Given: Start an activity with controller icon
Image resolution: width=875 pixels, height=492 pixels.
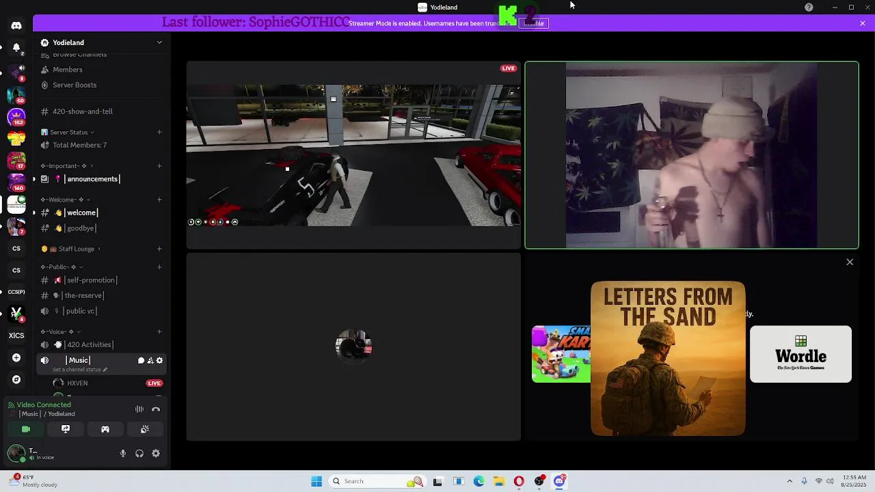Looking at the screenshot, I should click(x=105, y=429).
